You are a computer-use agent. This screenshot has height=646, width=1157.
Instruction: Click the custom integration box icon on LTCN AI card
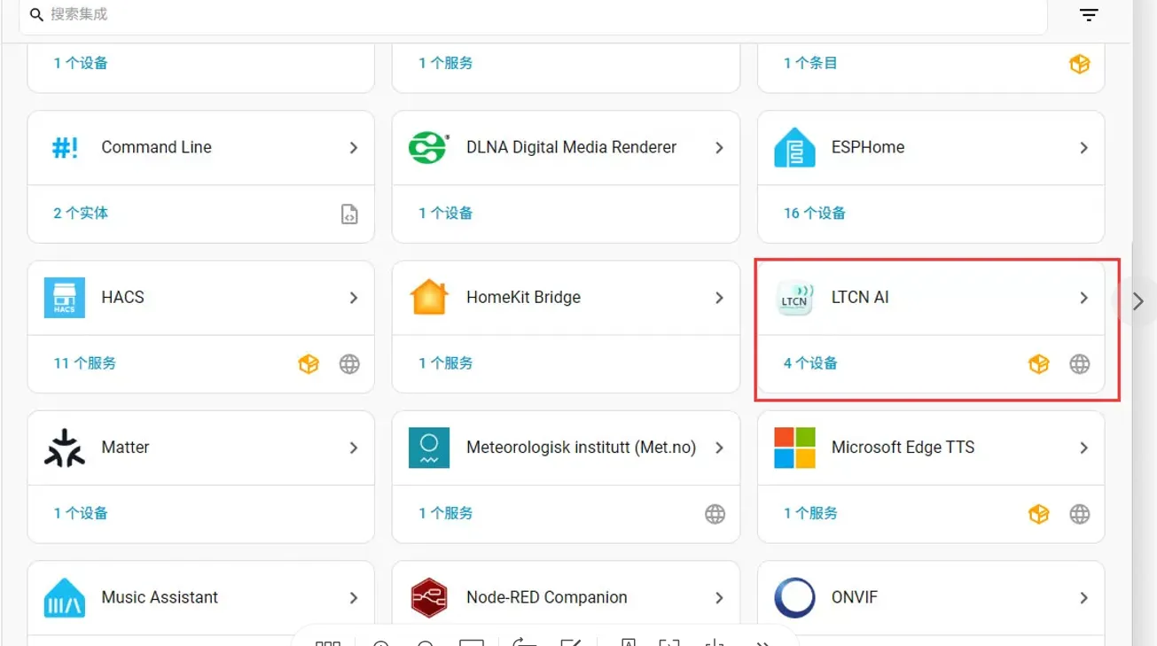click(1038, 364)
